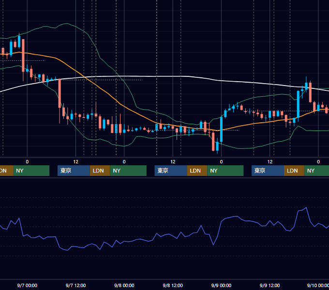Click the 9/9 00:00 date label
Viewport: 329px width, 290px height.
[221, 285]
